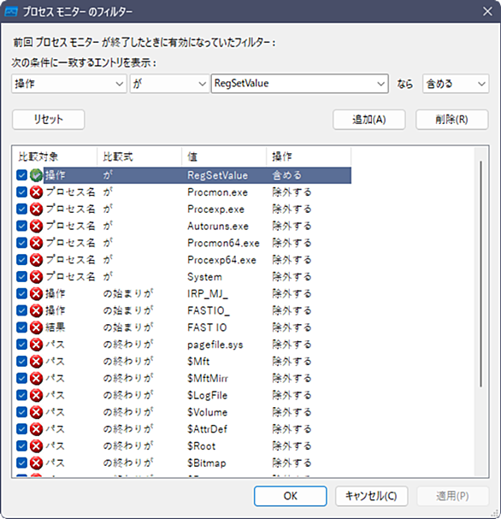
Task: Disable the $Bitmap filter checkbox
Action: [x=21, y=463]
